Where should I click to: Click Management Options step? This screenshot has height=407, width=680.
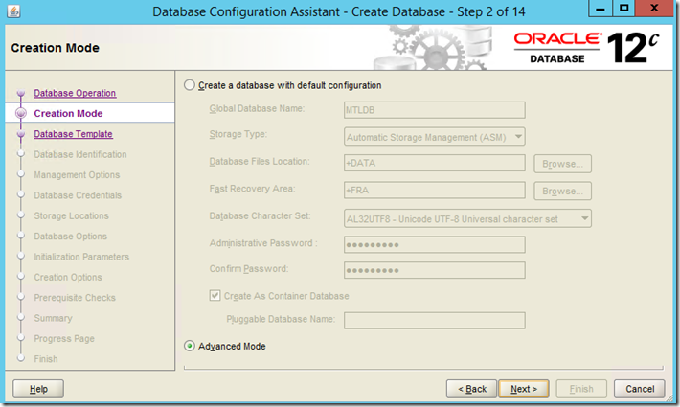coord(77,174)
